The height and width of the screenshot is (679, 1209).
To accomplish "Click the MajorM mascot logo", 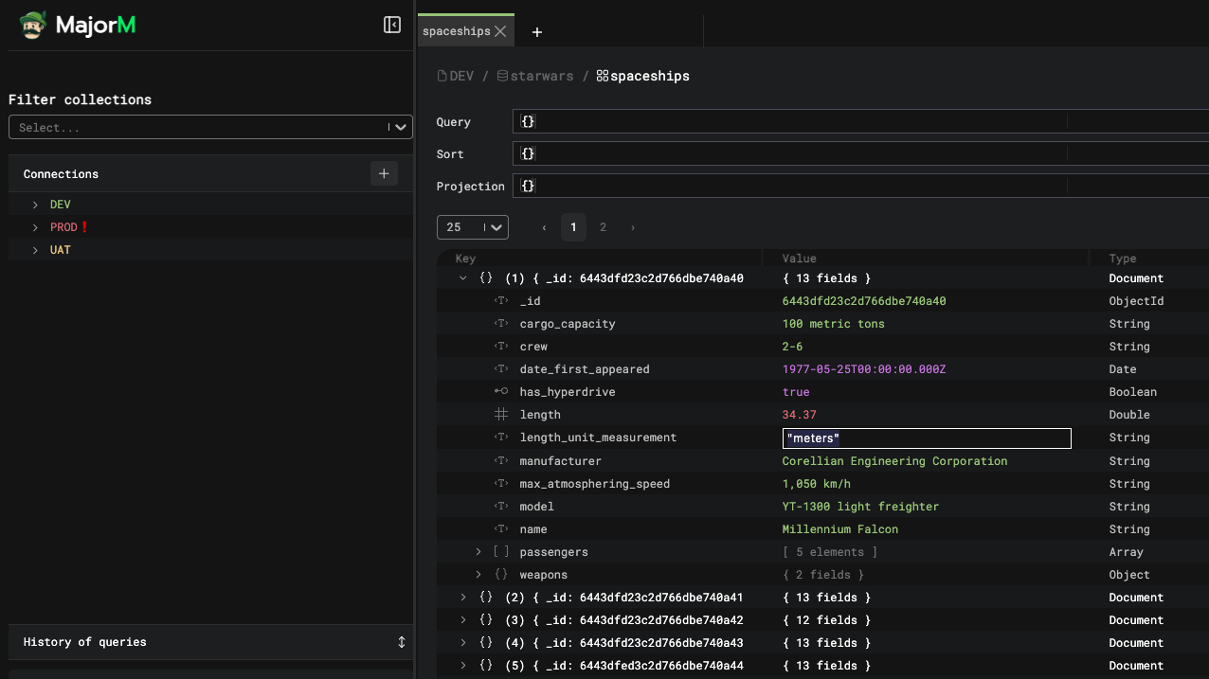I will tap(33, 26).
